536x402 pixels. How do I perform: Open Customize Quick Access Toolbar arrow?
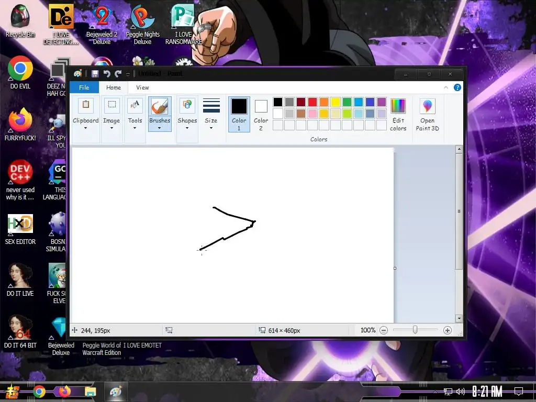point(128,74)
